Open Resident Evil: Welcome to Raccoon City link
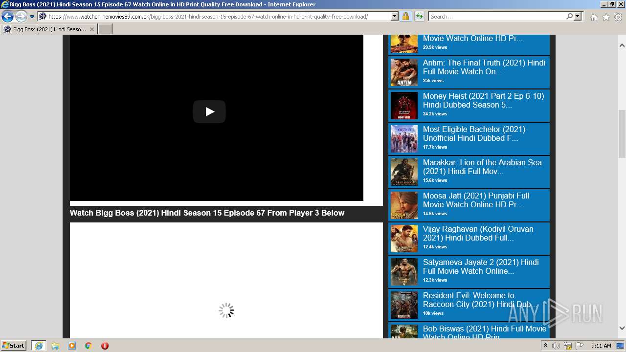 coord(481,300)
